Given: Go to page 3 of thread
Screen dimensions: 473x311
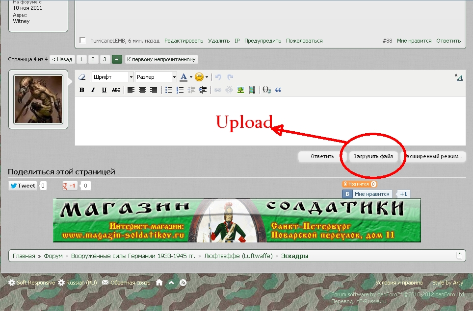Looking at the screenshot, I should [105, 59].
